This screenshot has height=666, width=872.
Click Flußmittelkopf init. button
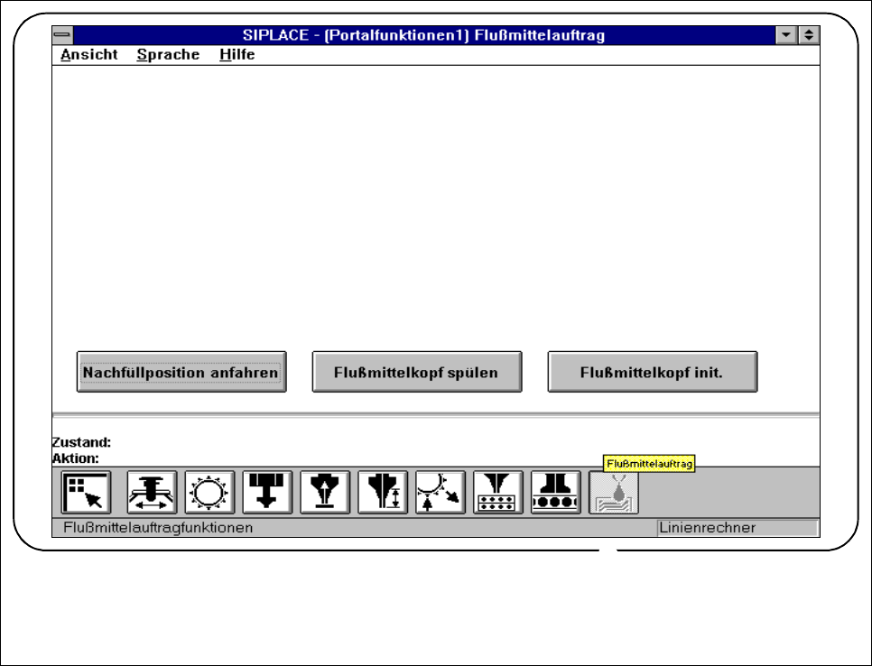click(653, 372)
